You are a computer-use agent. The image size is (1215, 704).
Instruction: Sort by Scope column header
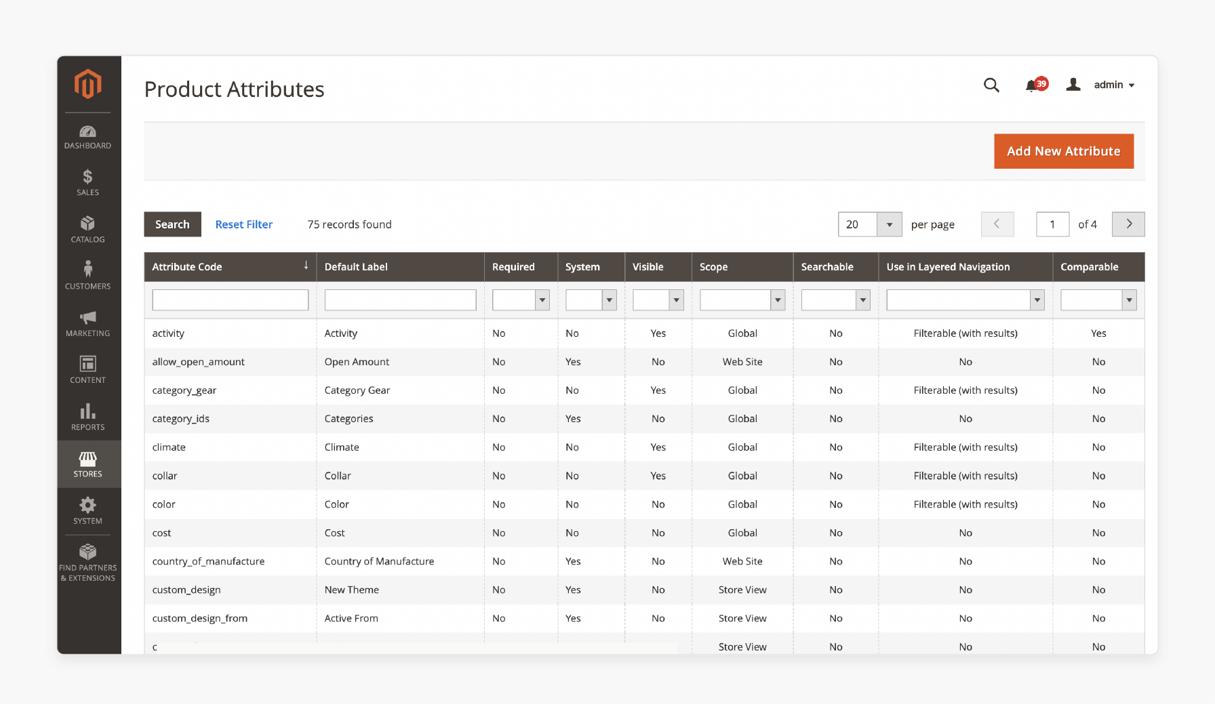[742, 267]
